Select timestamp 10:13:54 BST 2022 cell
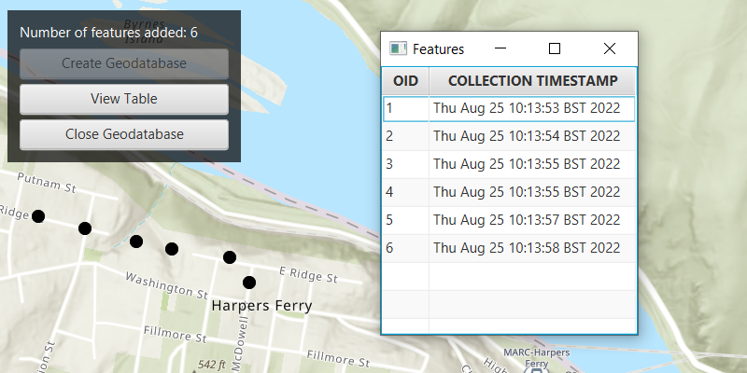 [x=532, y=136]
